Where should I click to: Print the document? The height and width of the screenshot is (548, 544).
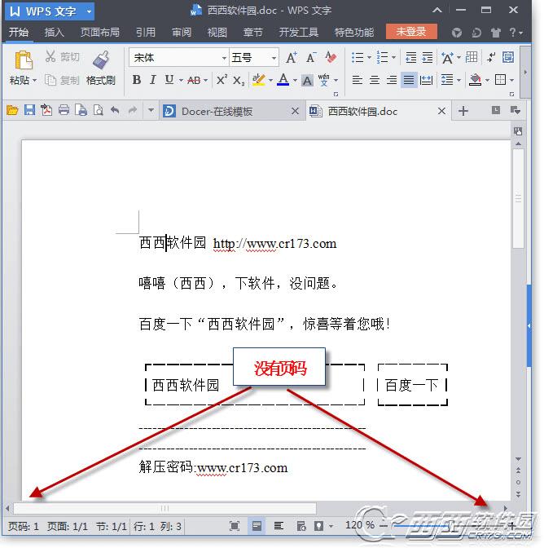tap(64, 110)
